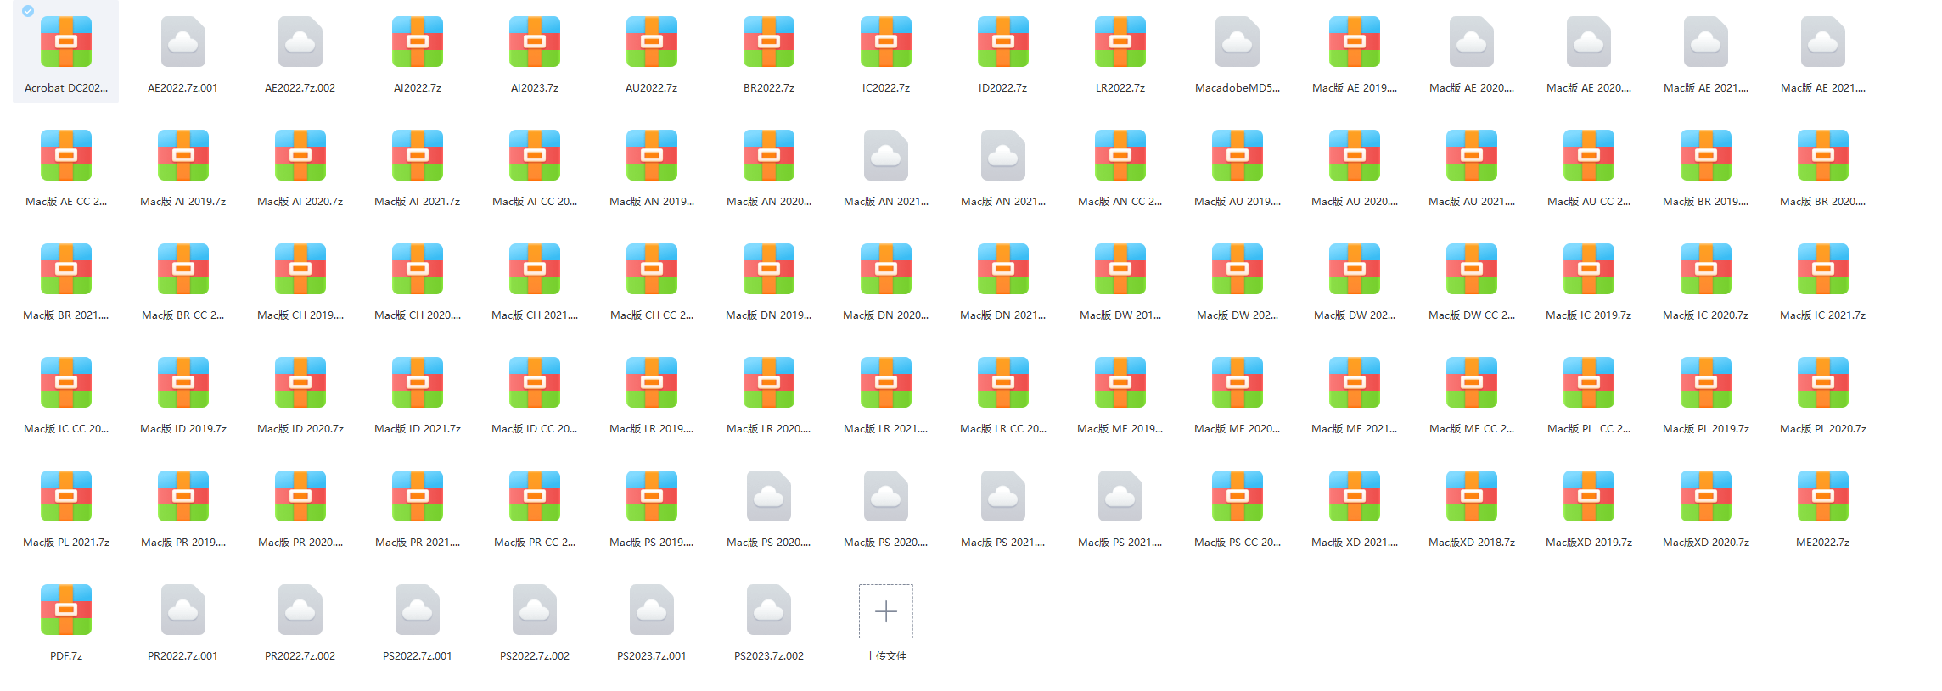This screenshot has height=691, width=1942.
Task: Open the LR2022.7z archive icon
Action: point(1120,42)
